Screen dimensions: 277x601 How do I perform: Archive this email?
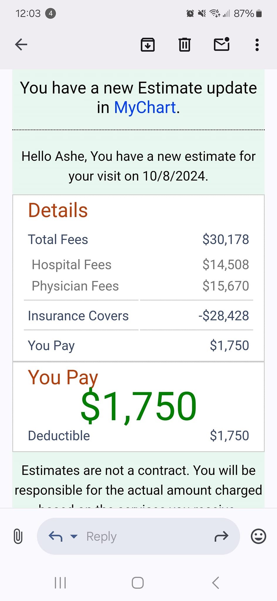click(148, 45)
